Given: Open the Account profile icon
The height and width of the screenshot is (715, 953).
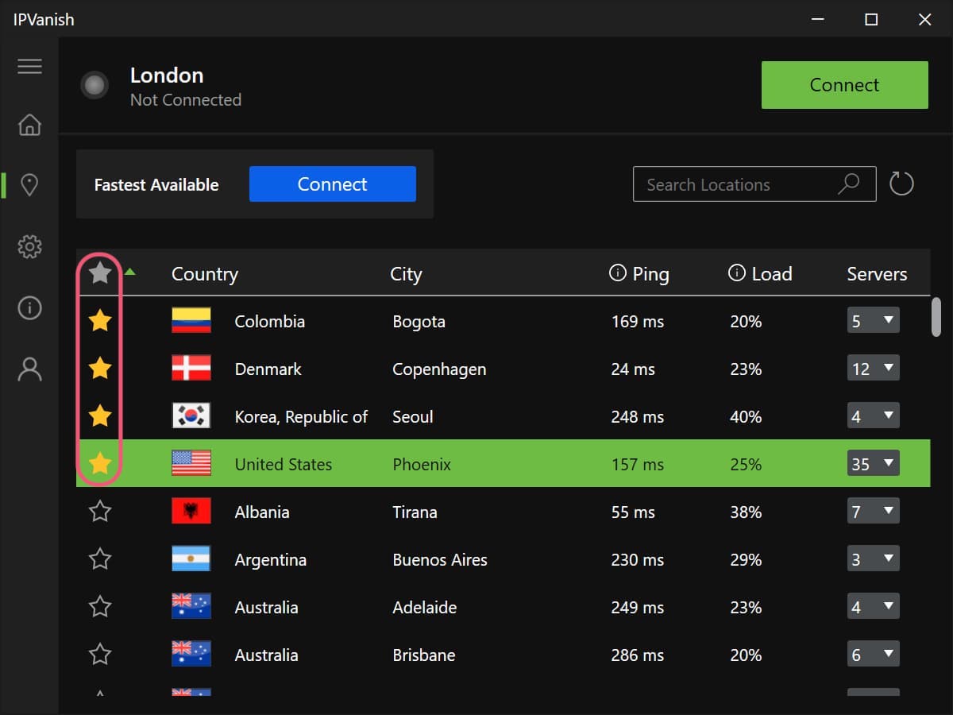Looking at the screenshot, I should point(29,369).
